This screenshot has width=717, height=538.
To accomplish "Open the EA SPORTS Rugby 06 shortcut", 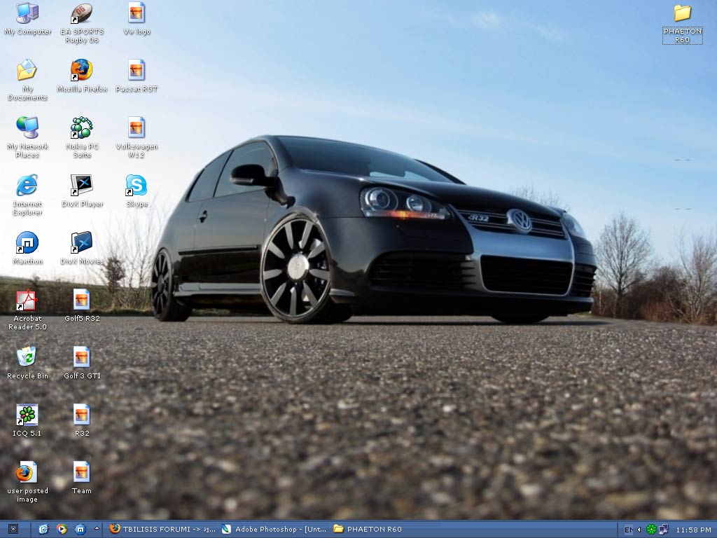I will [x=82, y=13].
